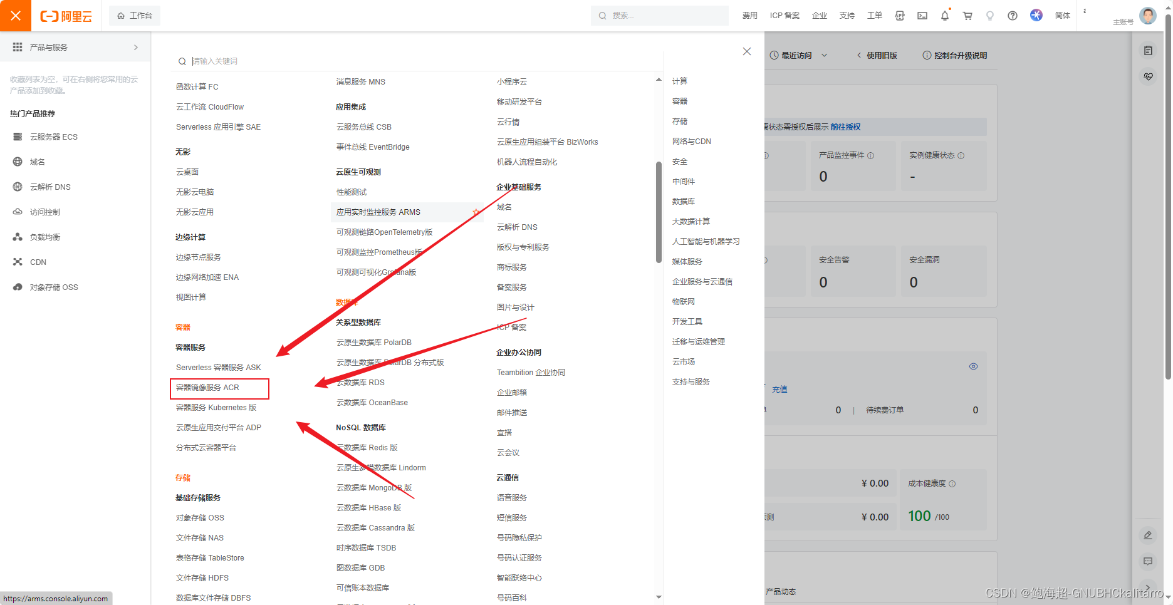Open the 费用 menu
The width and height of the screenshot is (1173, 605).
point(749,16)
